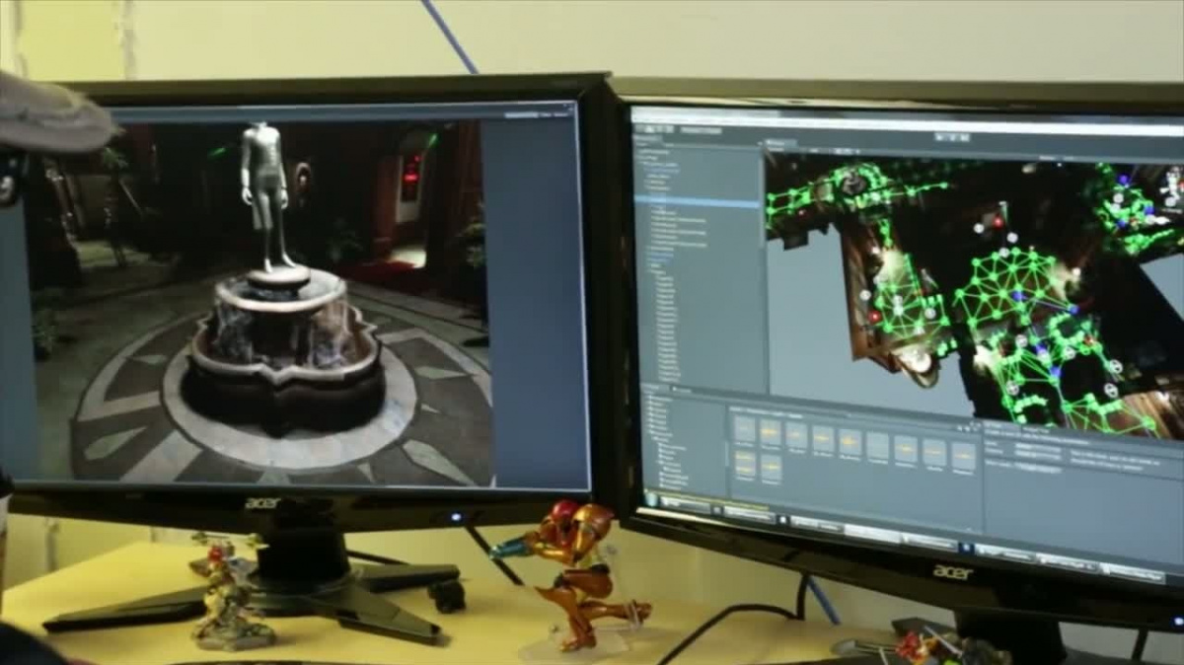Select the highlighted object in Hierarchy list
This screenshot has height=665, width=1184.
point(698,201)
